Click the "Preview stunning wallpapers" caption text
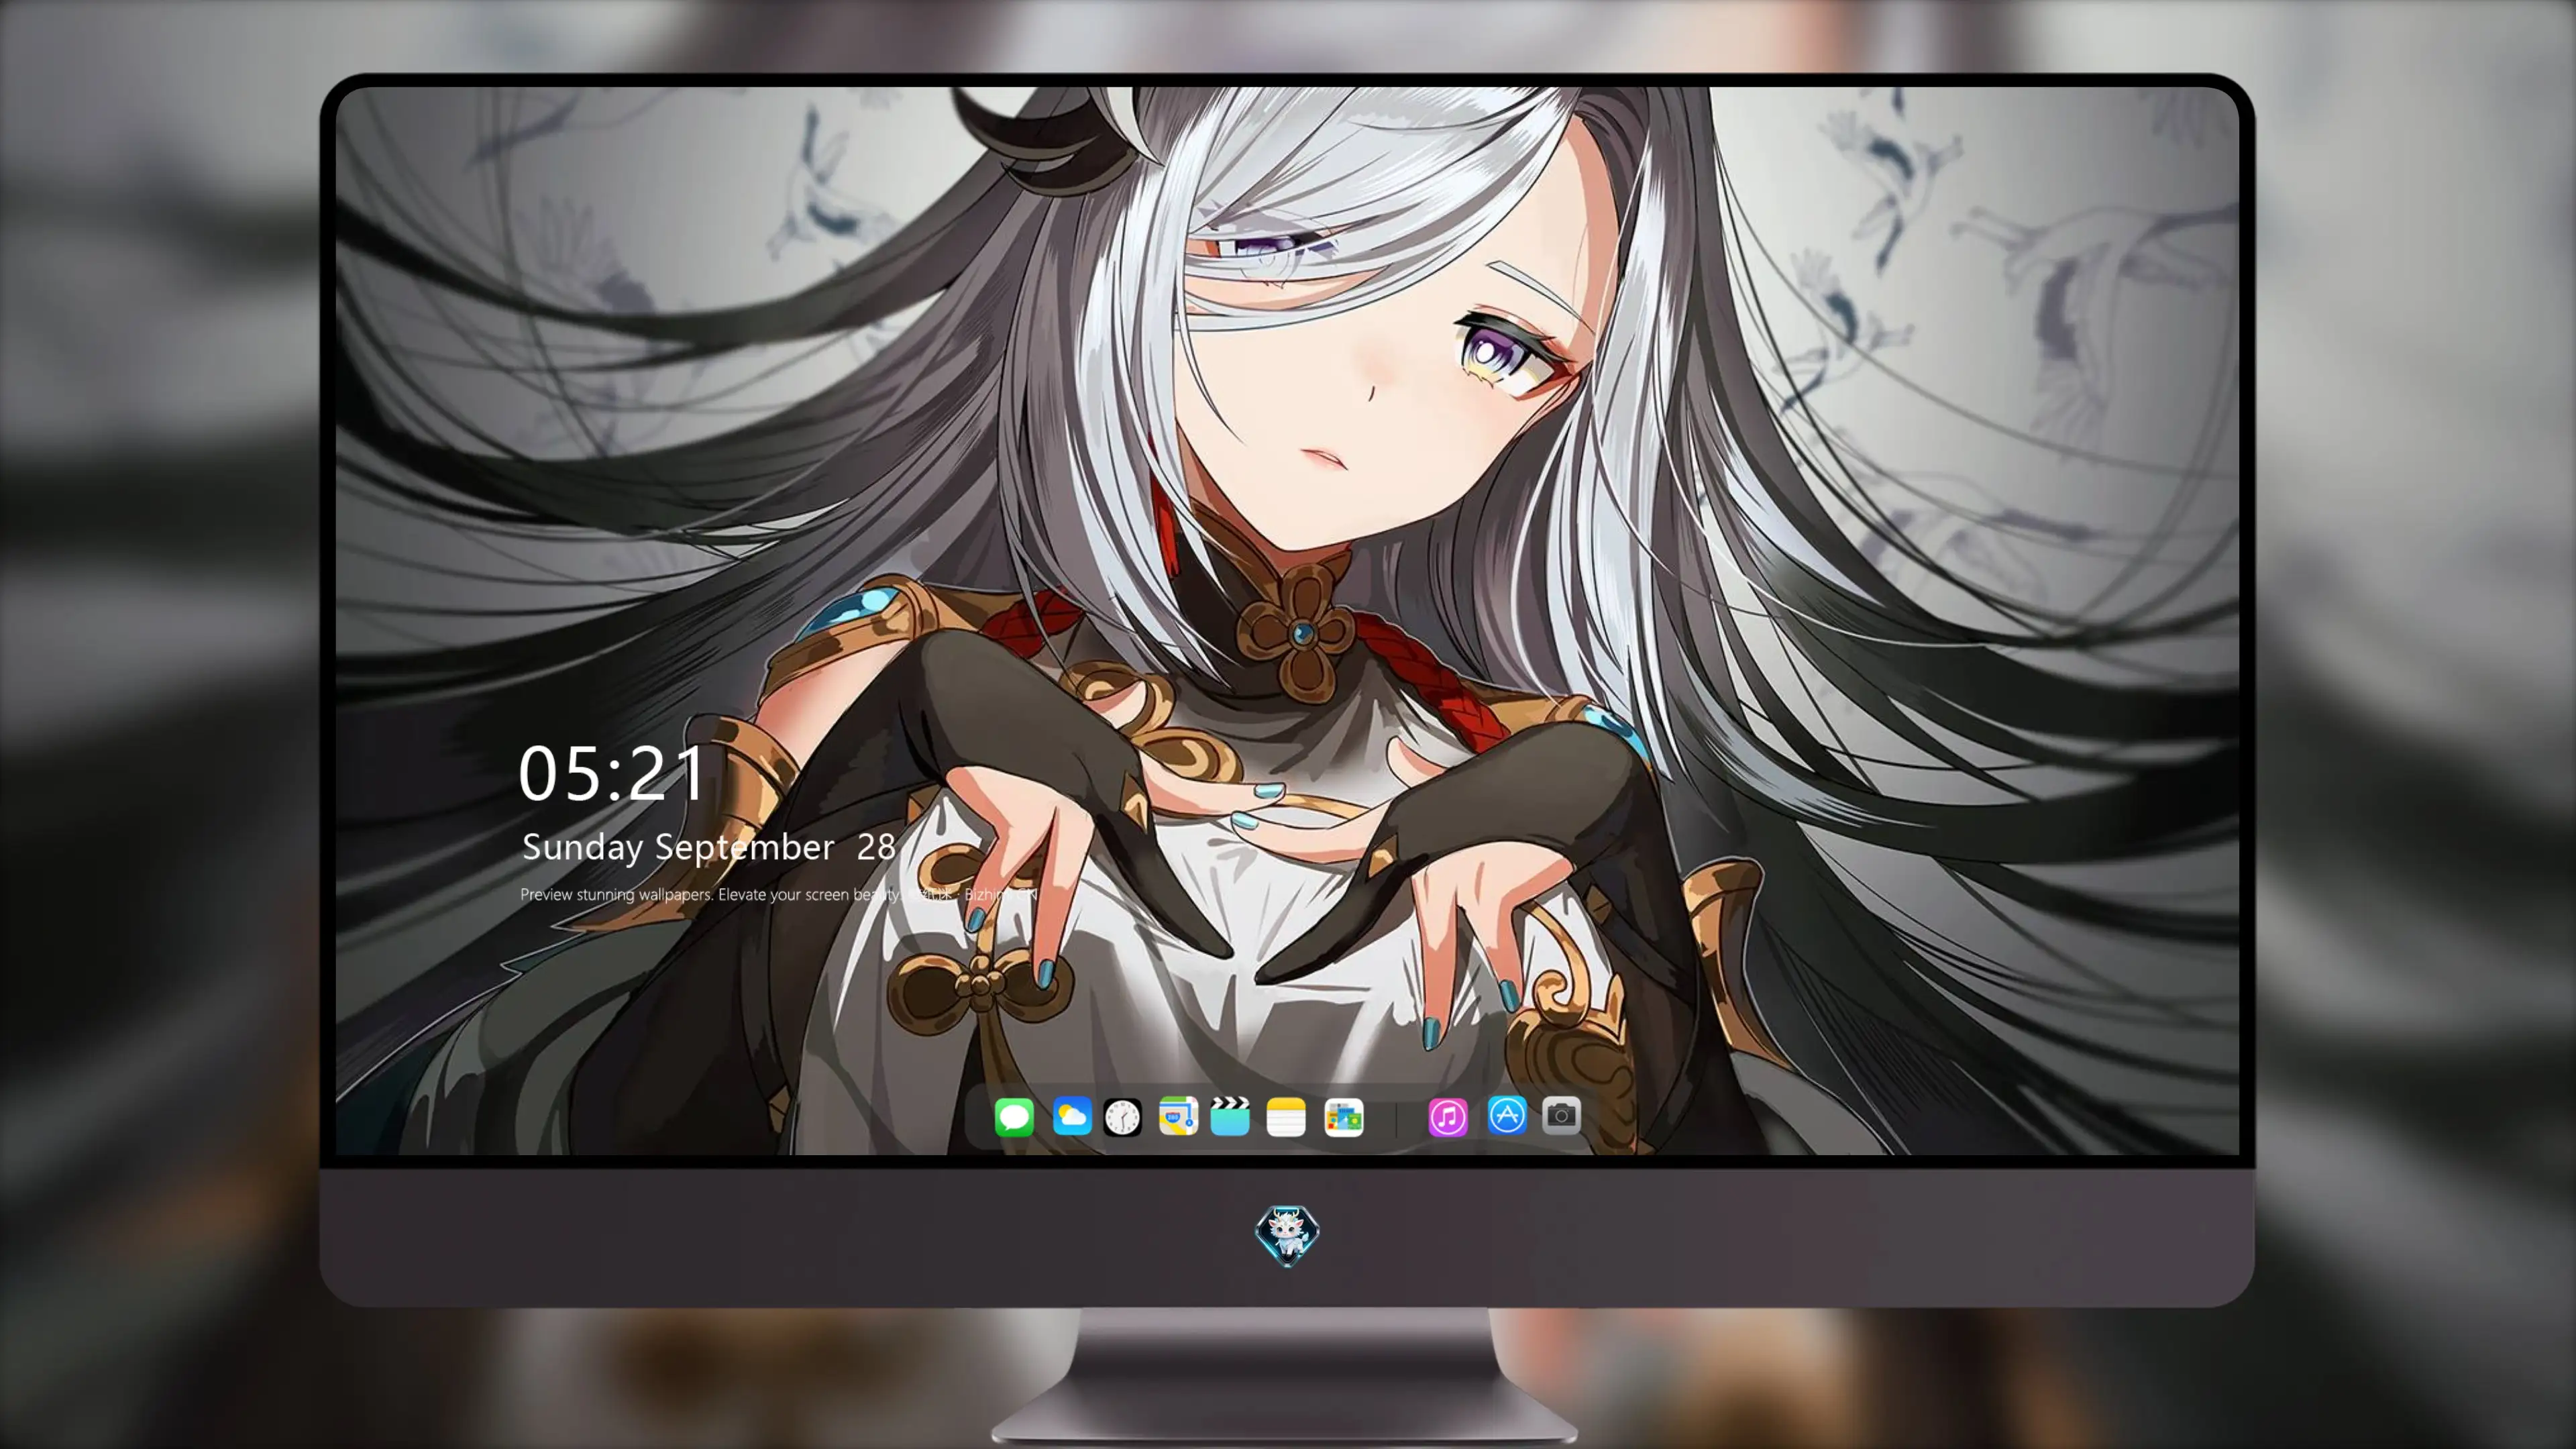 (779, 894)
